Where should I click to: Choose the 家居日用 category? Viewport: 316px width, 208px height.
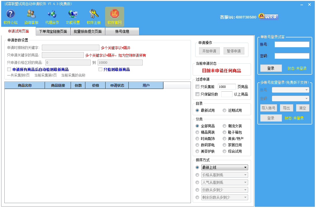[224, 145]
